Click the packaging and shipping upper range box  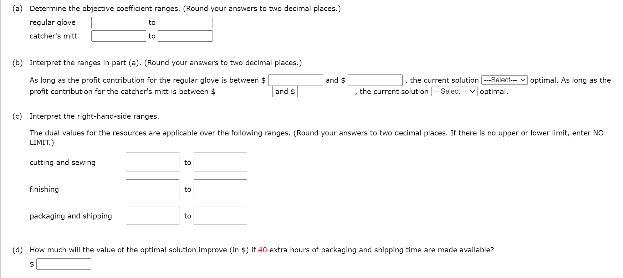(220, 215)
